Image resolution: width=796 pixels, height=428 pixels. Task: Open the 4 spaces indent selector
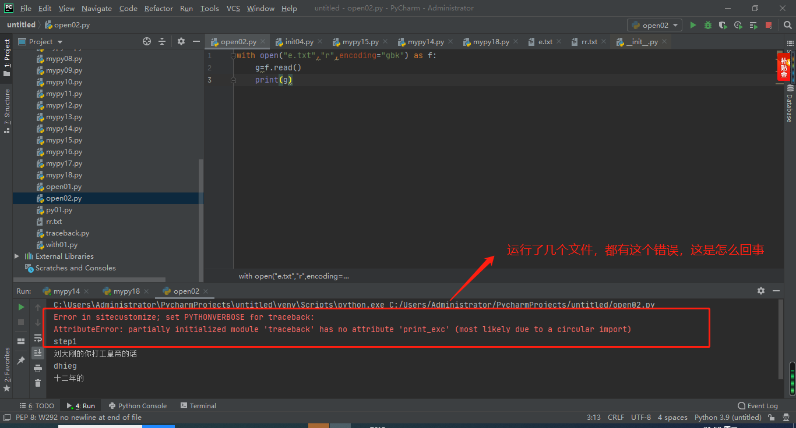tap(672, 417)
